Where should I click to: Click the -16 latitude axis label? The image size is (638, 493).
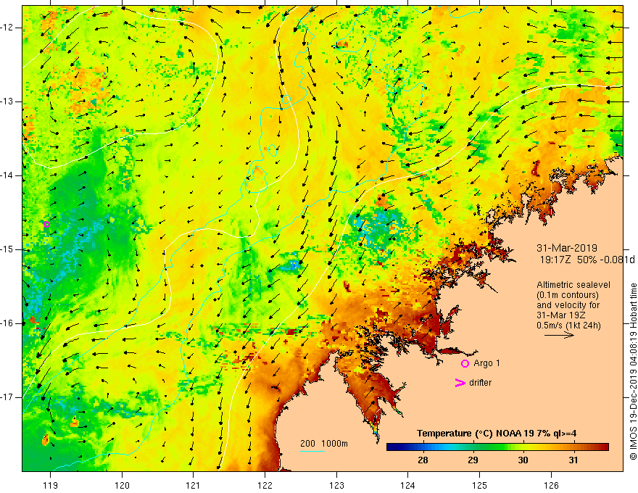point(7,323)
